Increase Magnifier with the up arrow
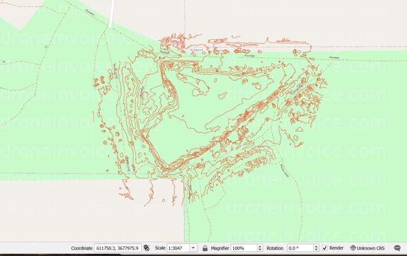The height and width of the screenshot is (256, 407). tap(260, 246)
